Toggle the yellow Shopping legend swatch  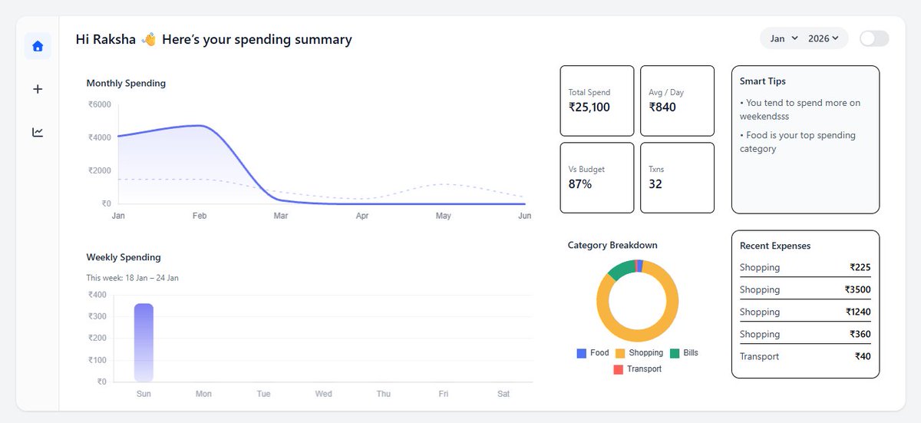[620, 353]
